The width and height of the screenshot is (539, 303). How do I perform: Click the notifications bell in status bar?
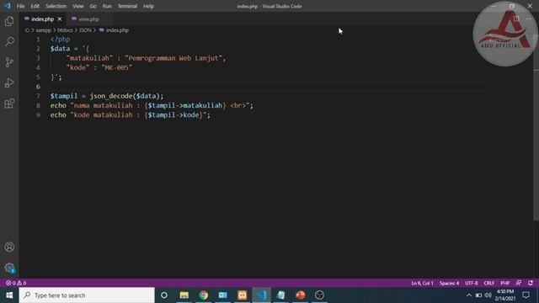pyautogui.click(x=531, y=283)
